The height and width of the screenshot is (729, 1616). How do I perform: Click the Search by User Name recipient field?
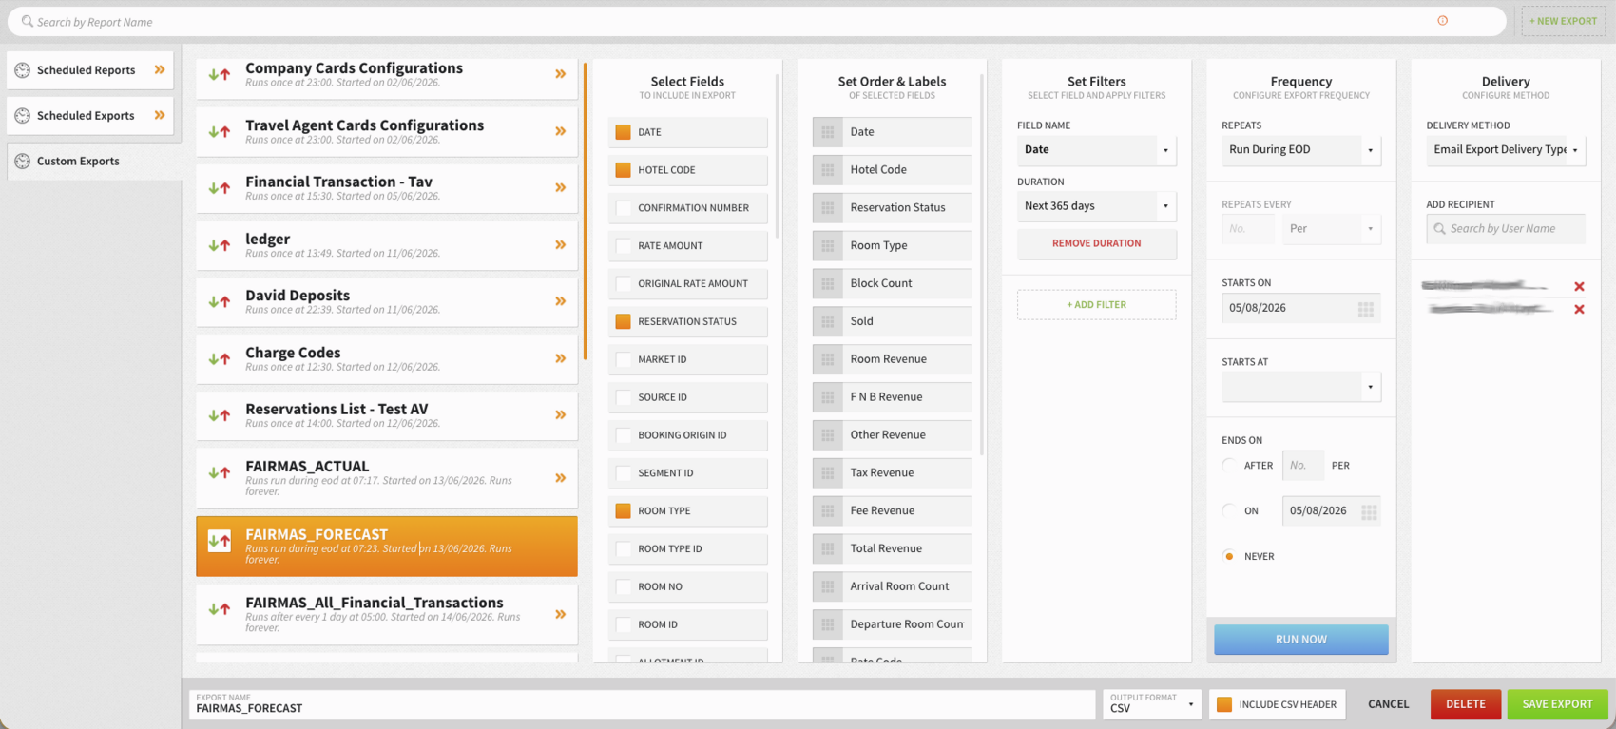tap(1506, 229)
